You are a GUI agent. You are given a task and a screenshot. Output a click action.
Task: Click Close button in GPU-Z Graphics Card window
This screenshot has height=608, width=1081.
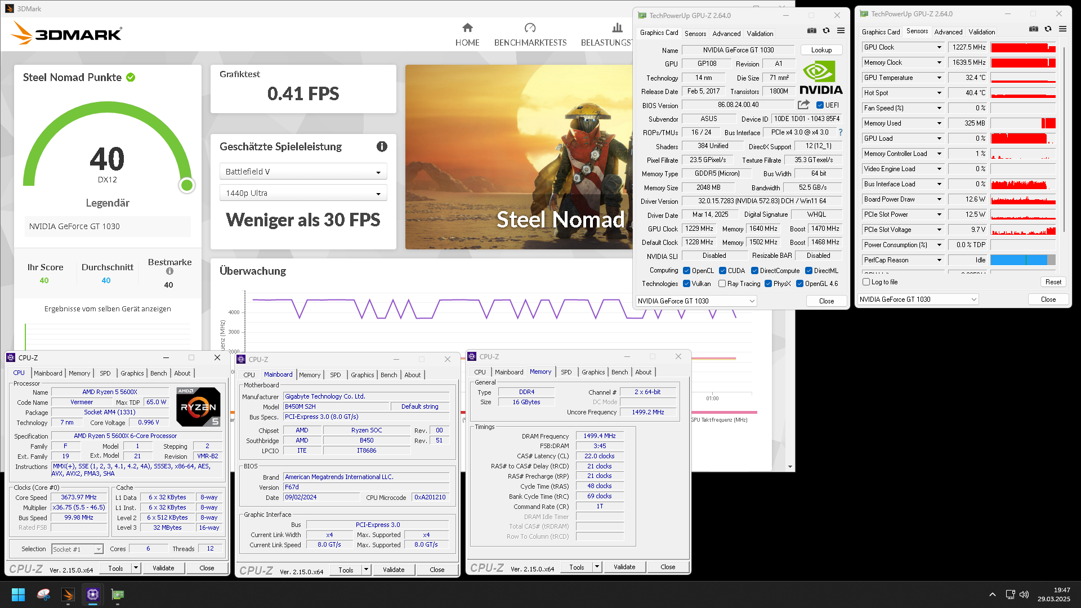pos(827,301)
